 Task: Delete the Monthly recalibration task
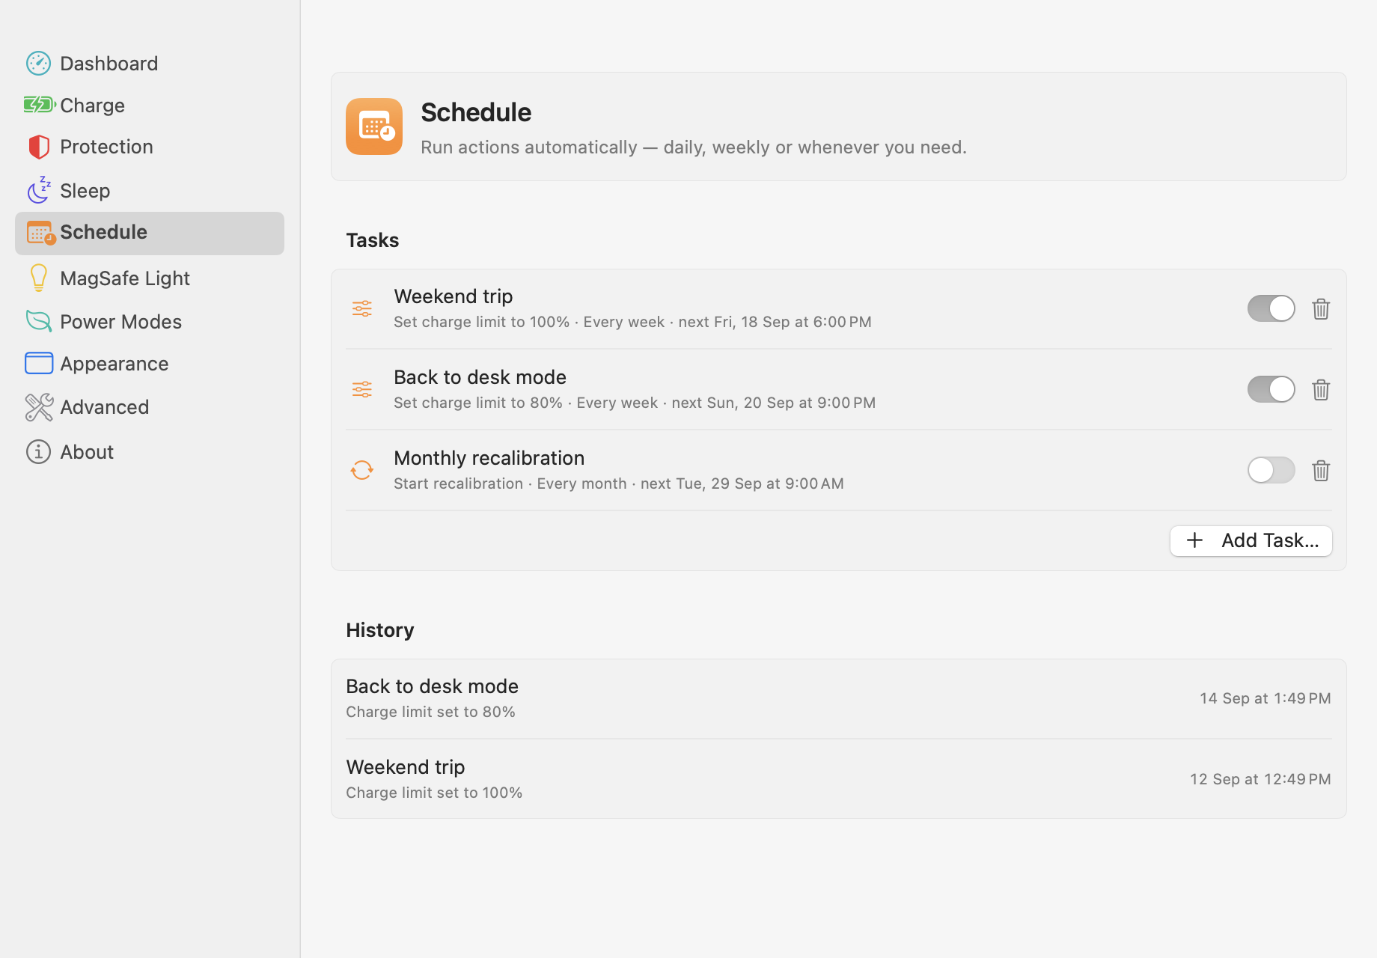pyautogui.click(x=1321, y=470)
